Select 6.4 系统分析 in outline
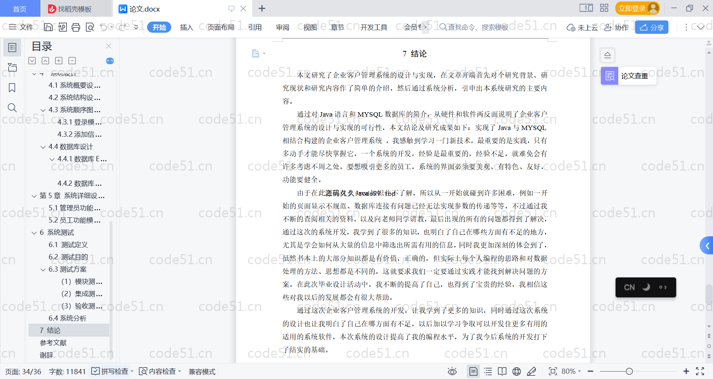Screen dimensions: 713x379 (x=68, y=318)
